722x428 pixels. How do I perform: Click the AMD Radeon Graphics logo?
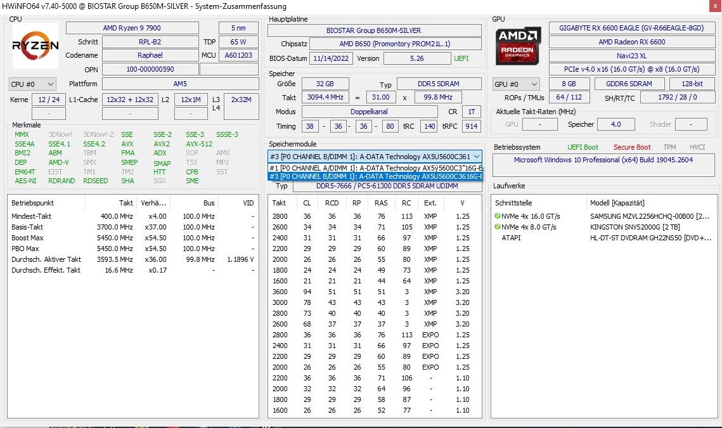(517, 46)
